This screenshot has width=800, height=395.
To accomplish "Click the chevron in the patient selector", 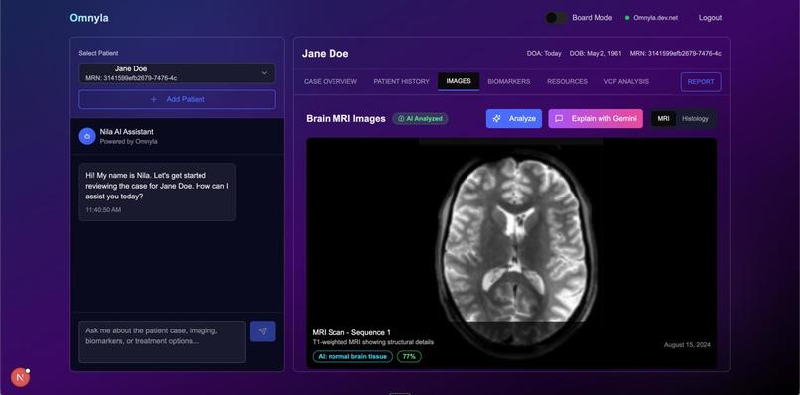I will (264, 73).
